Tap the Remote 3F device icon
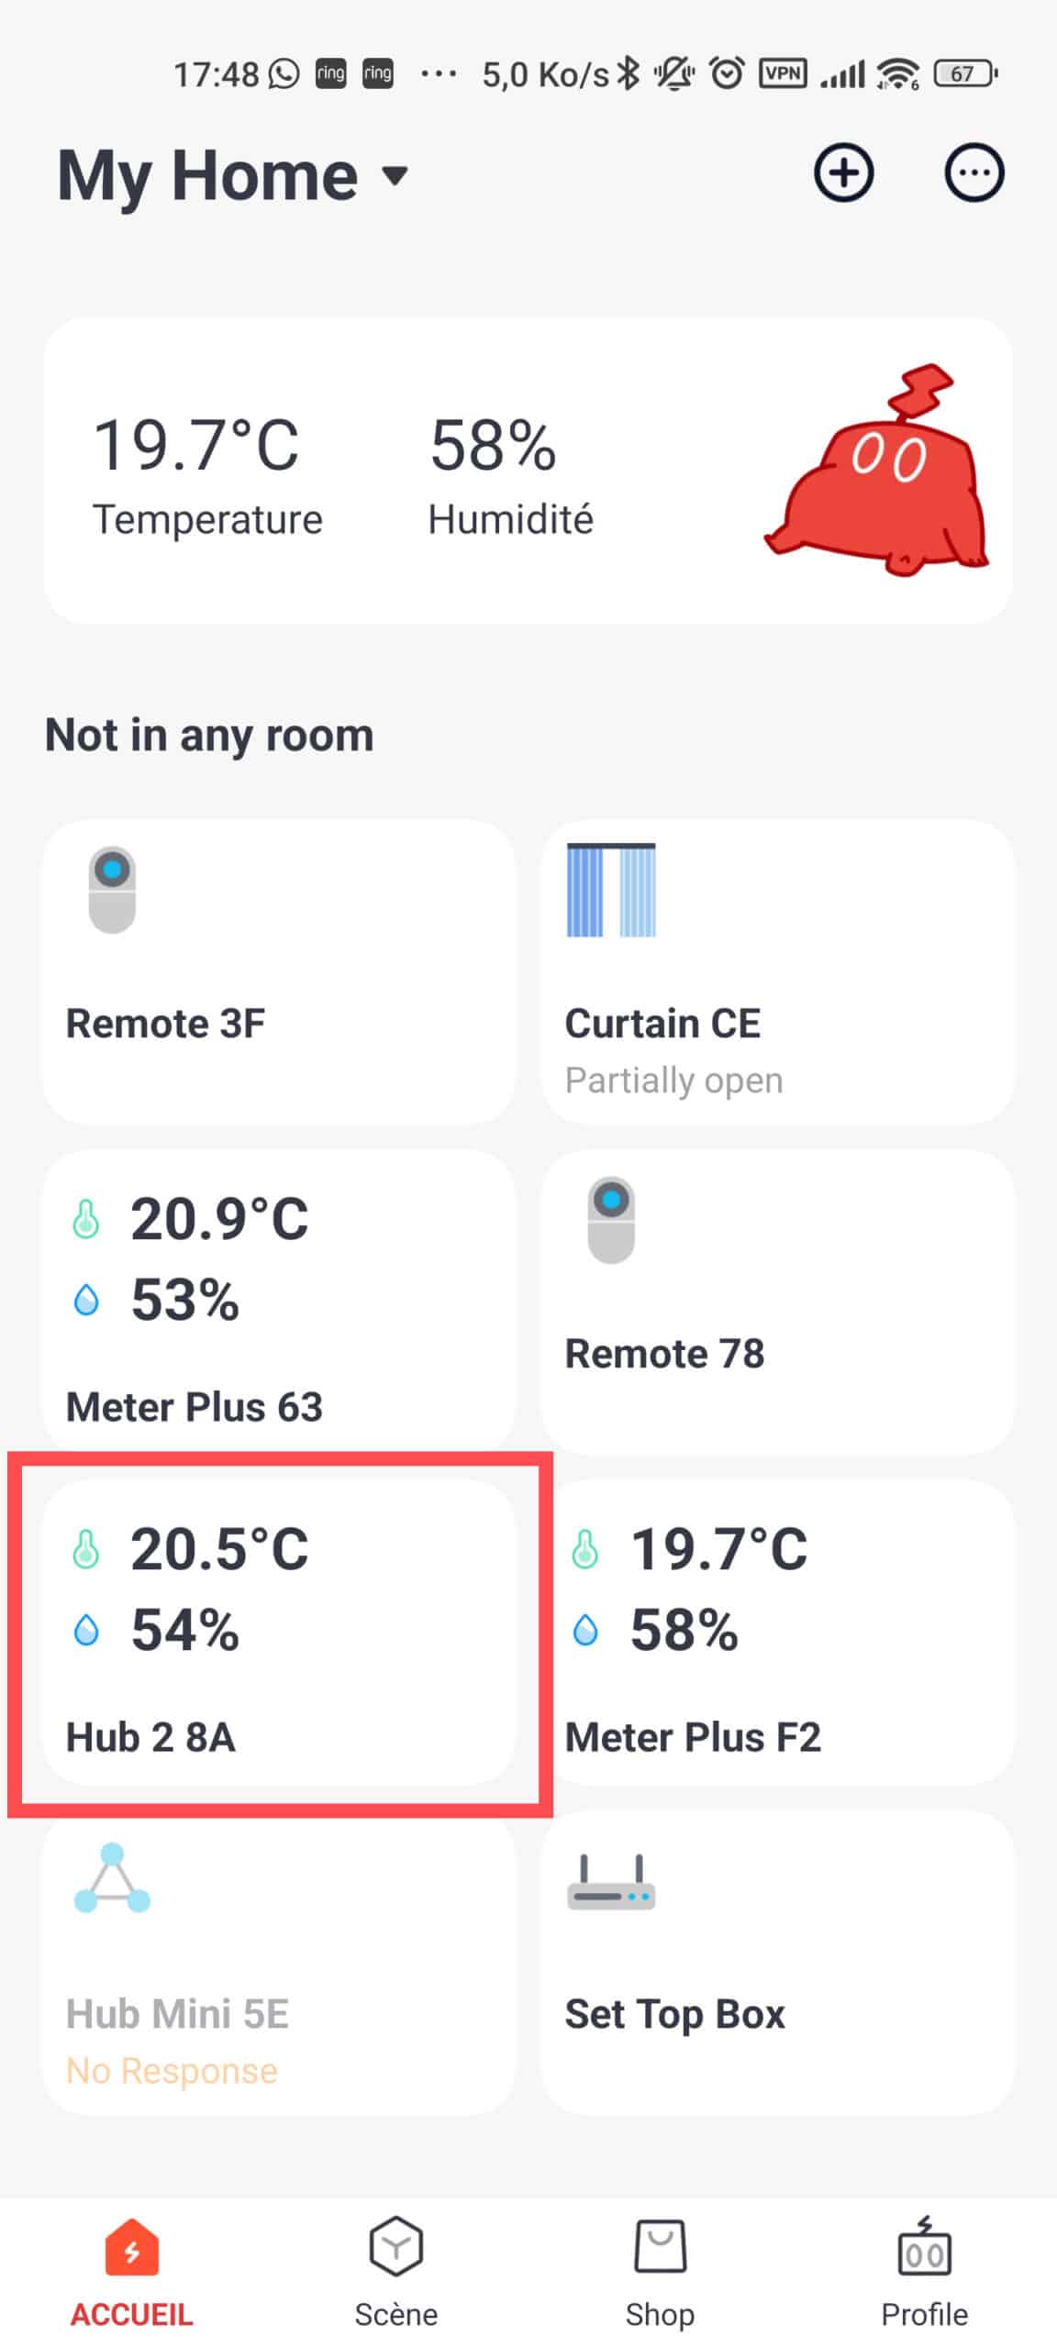The width and height of the screenshot is (1057, 2348). pyautogui.click(x=112, y=890)
